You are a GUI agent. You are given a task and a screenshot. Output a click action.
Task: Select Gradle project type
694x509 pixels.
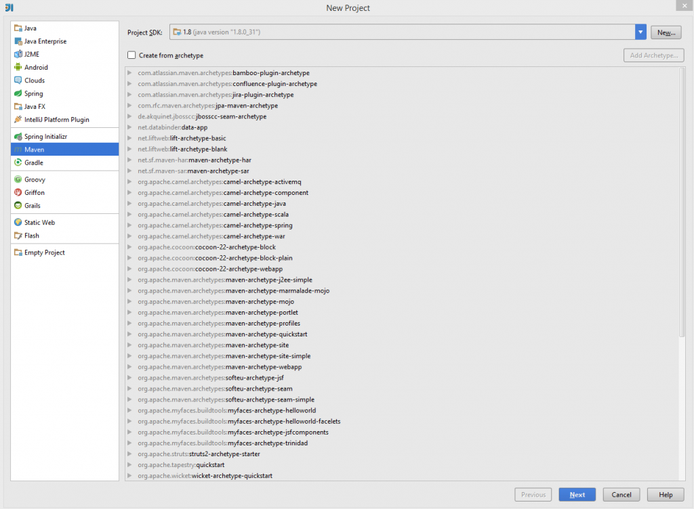tap(64, 162)
